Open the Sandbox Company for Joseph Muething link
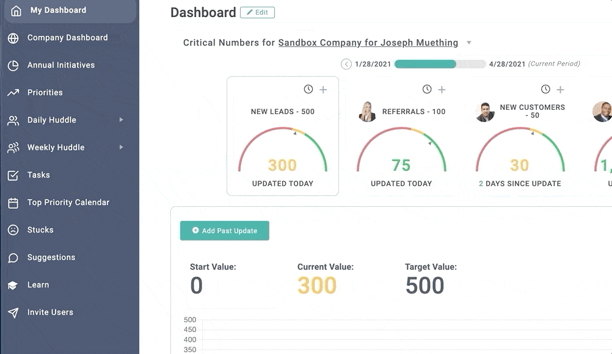Image resolution: width=612 pixels, height=354 pixels. tap(368, 43)
